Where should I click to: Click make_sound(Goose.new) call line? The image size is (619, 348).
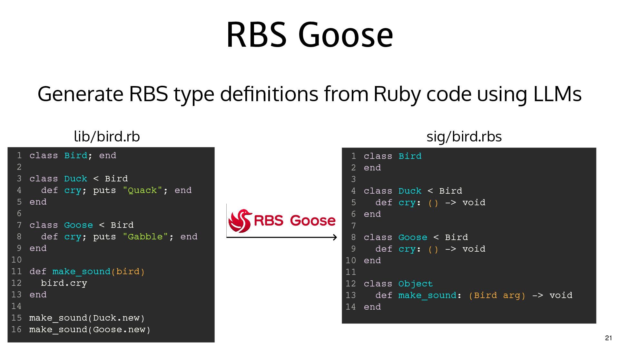click(90, 330)
